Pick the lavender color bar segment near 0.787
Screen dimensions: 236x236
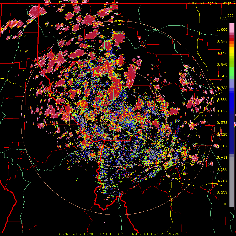[232, 83]
